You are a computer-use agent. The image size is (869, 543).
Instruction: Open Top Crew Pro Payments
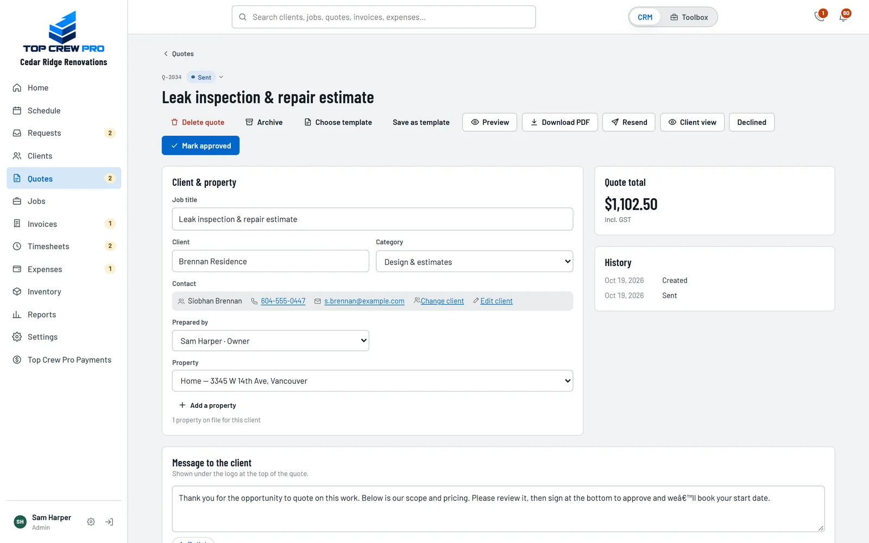point(64,360)
